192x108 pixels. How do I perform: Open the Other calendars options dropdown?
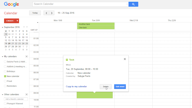27,95
